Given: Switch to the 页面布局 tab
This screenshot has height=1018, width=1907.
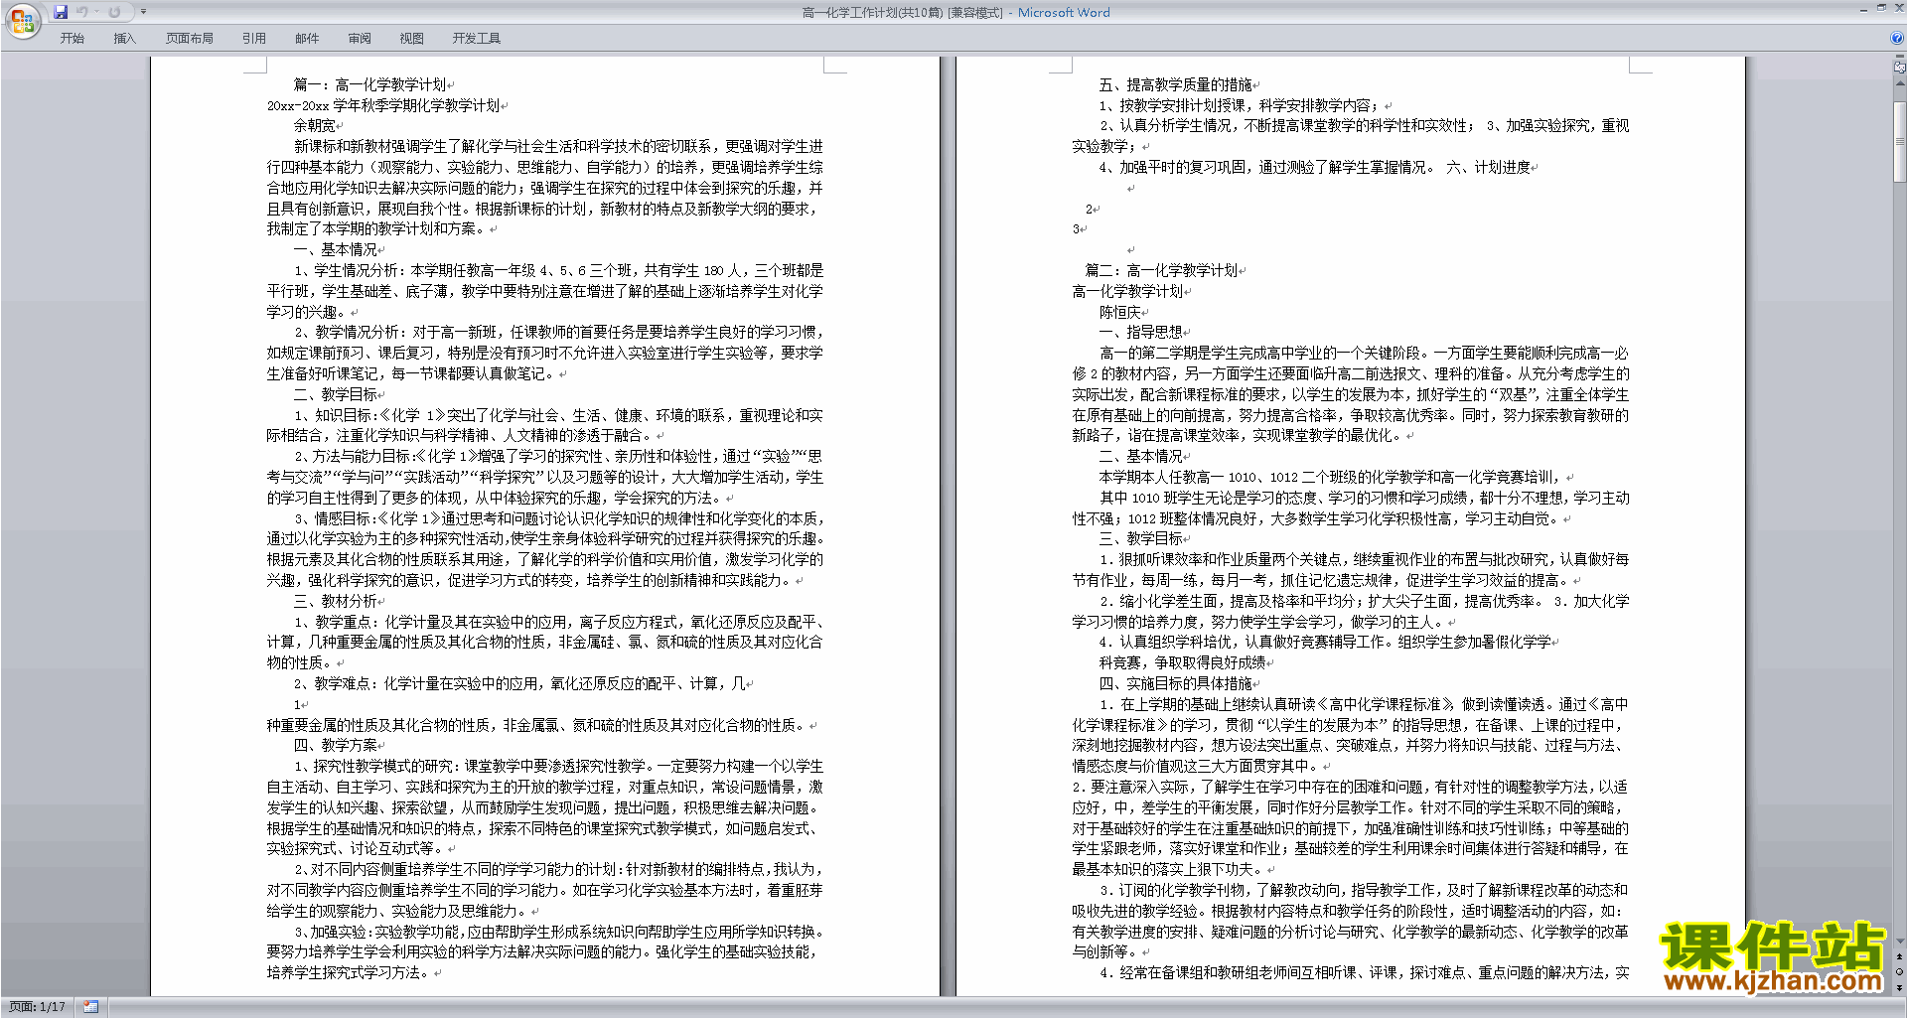Looking at the screenshot, I should coord(189,38).
